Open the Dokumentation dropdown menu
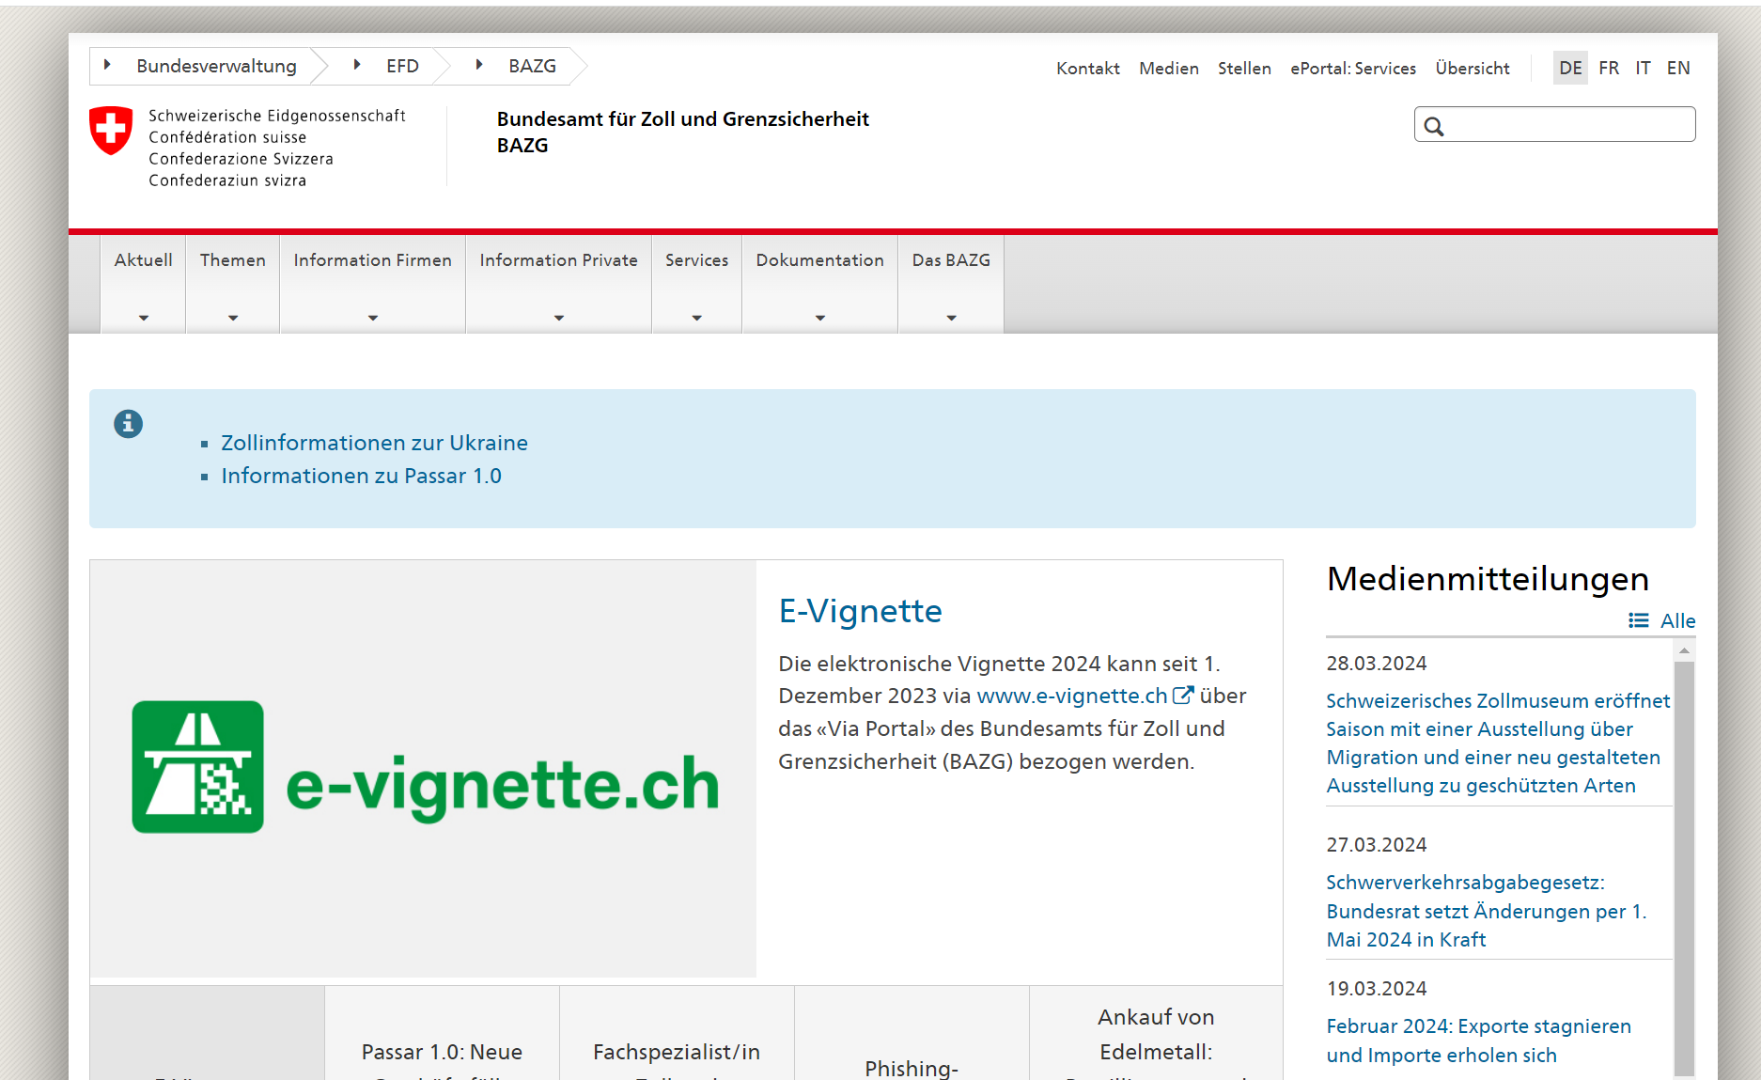This screenshot has height=1080, width=1761. [x=820, y=284]
